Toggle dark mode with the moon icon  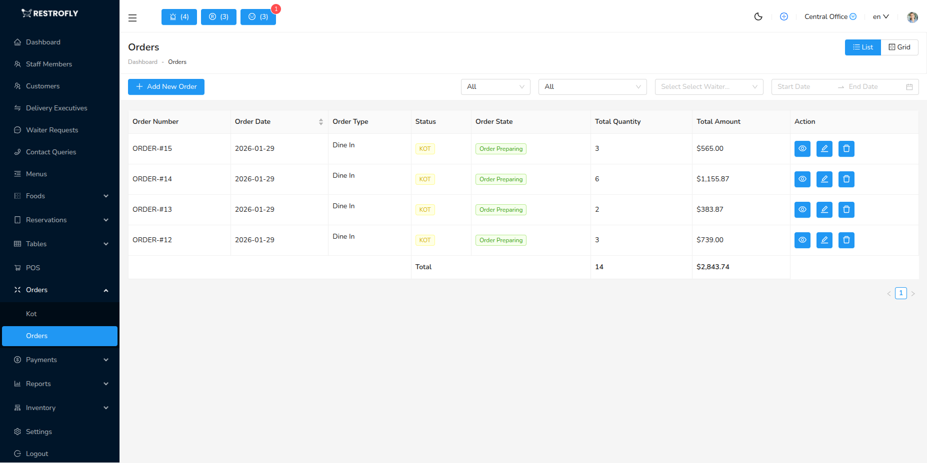pos(758,16)
